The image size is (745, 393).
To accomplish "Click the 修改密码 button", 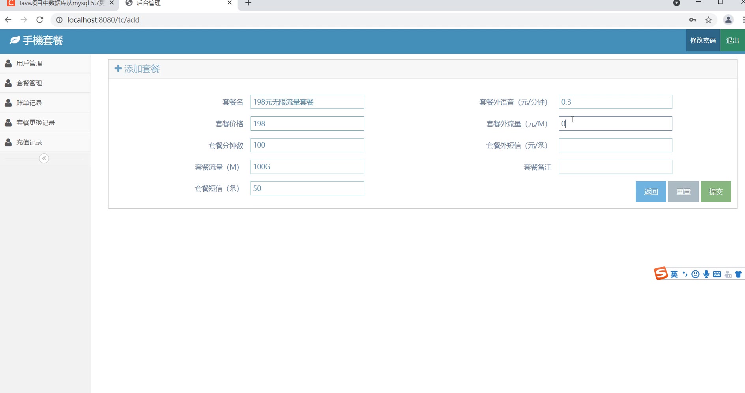I will coord(703,40).
